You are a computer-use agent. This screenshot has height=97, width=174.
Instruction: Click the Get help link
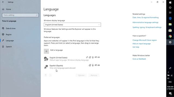click(x=136, y=47)
